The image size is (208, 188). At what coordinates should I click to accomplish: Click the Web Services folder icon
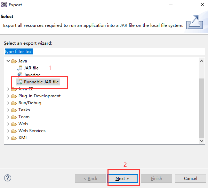click(x=14, y=131)
